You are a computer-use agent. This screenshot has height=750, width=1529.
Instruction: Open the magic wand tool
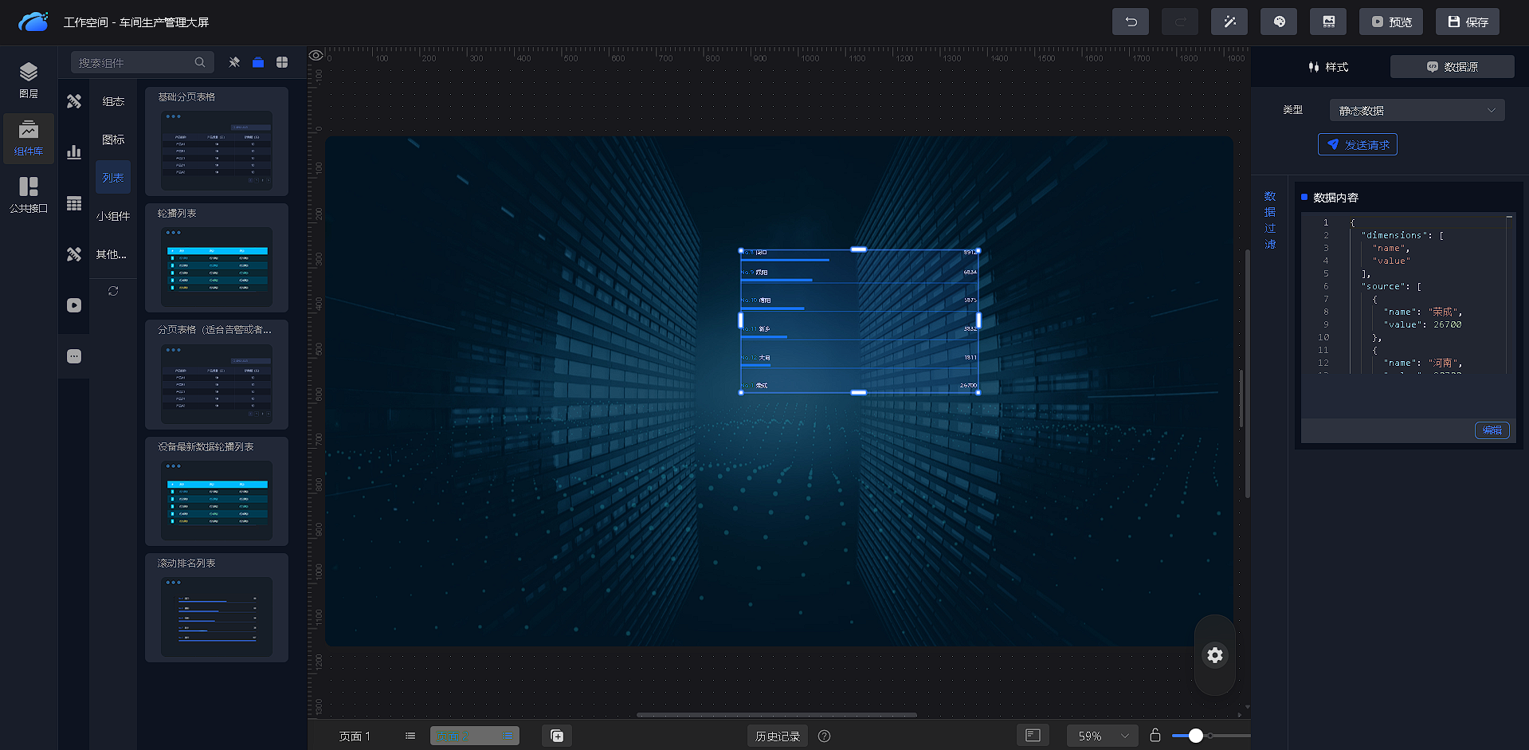1229,22
